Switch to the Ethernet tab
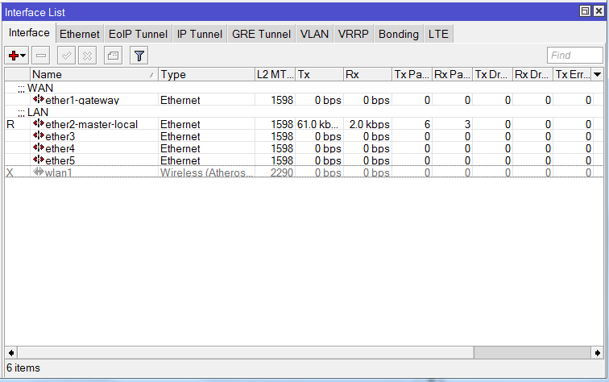 80,34
